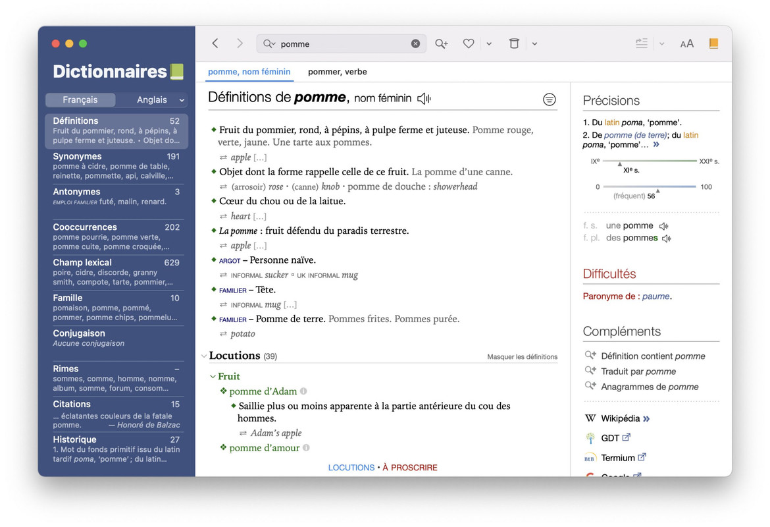Open the history dropdown arrow
Viewport: 770px width, 527px height.
pyautogui.click(x=535, y=43)
